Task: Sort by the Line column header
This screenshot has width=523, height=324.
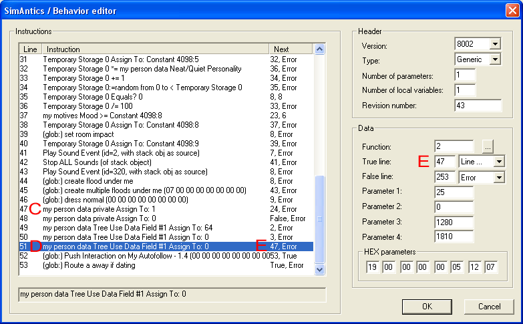Action: [30, 49]
